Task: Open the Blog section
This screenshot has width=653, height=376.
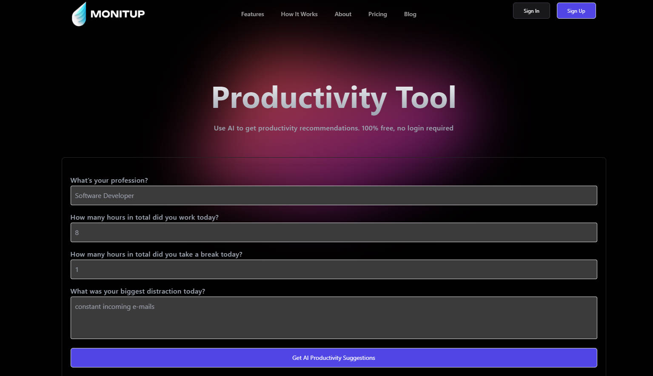Action: tap(410, 14)
